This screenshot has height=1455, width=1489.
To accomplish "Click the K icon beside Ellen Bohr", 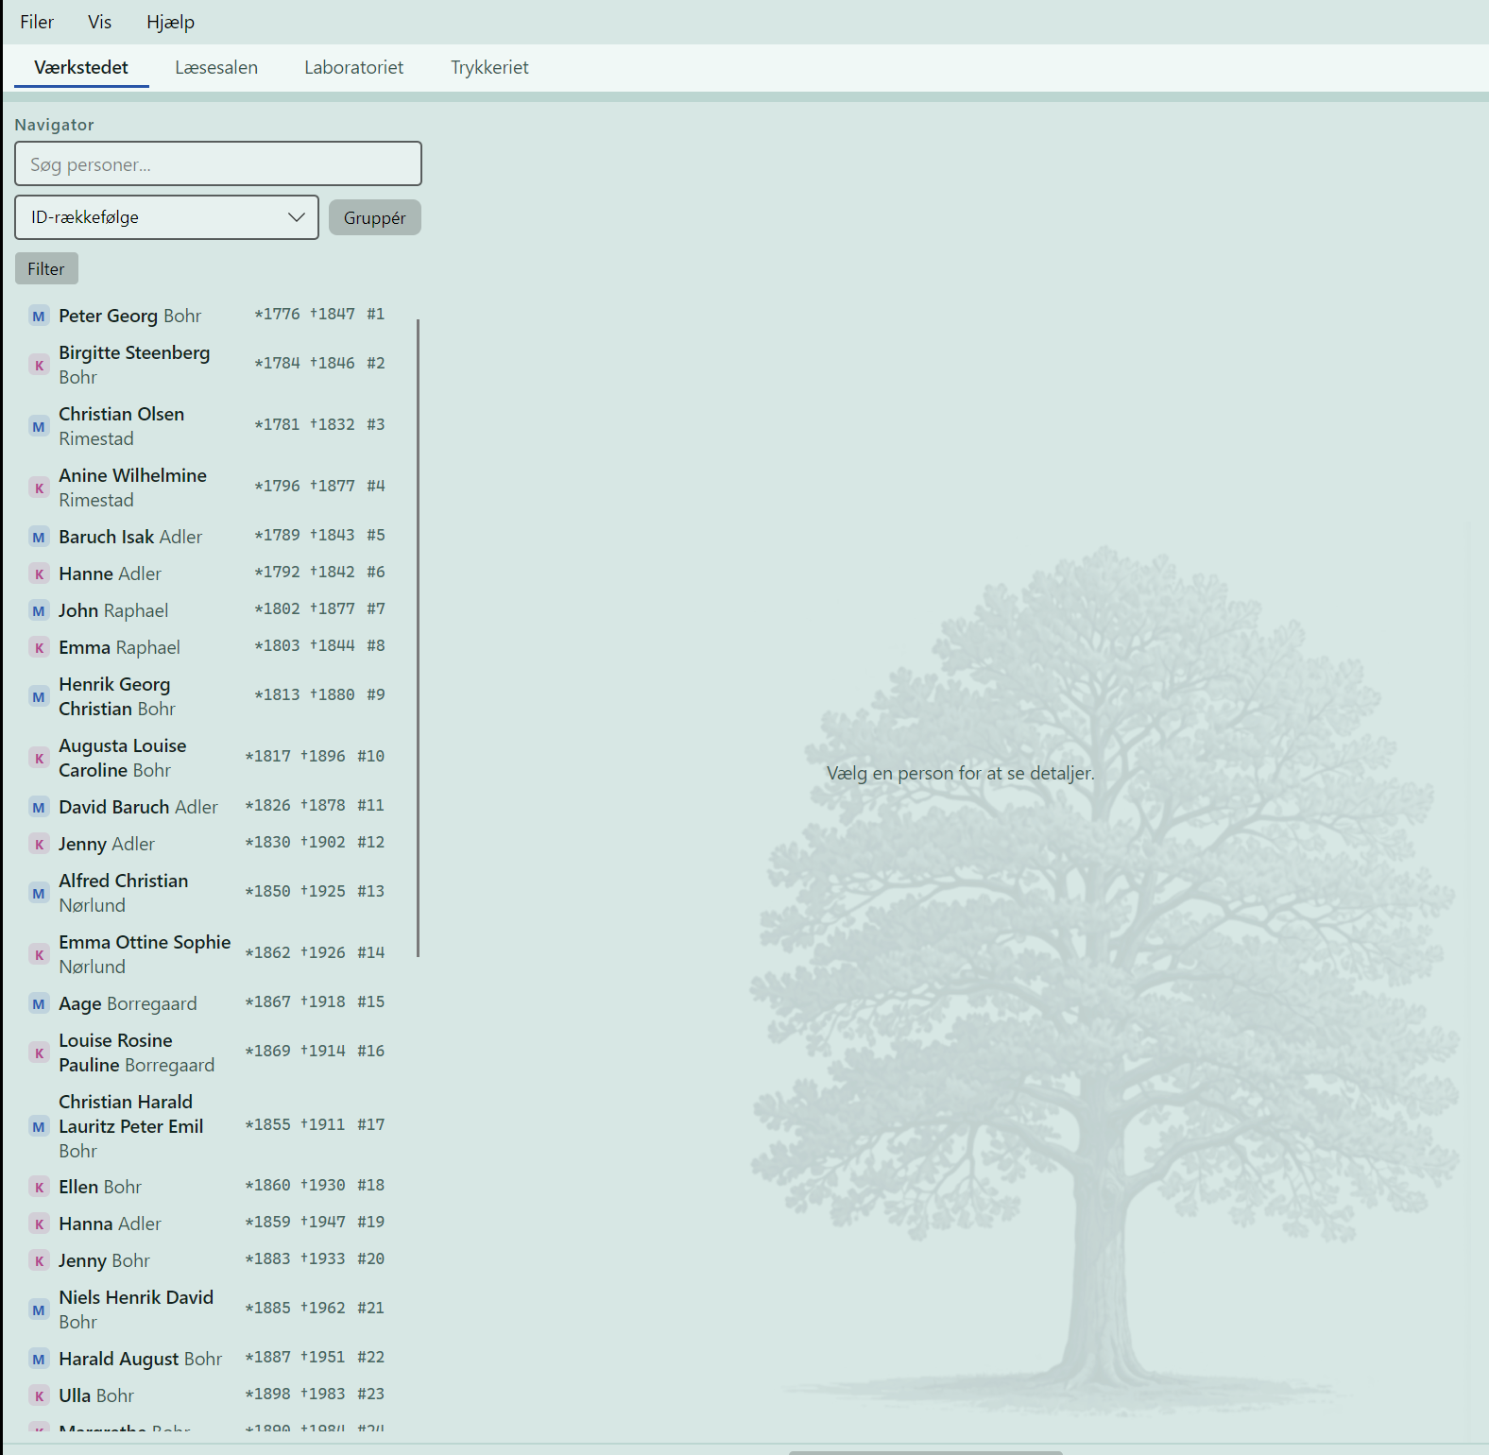I will click(x=39, y=1187).
